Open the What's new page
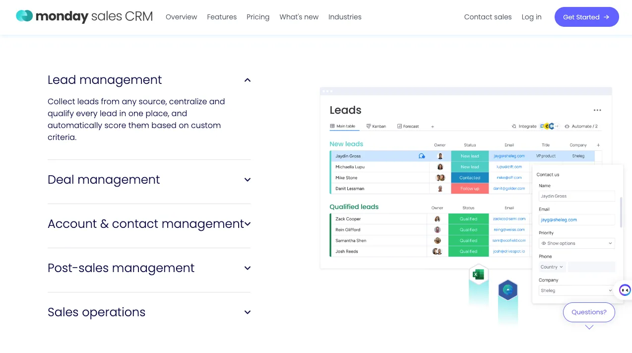This screenshot has width=632, height=353. [x=299, y=17]
